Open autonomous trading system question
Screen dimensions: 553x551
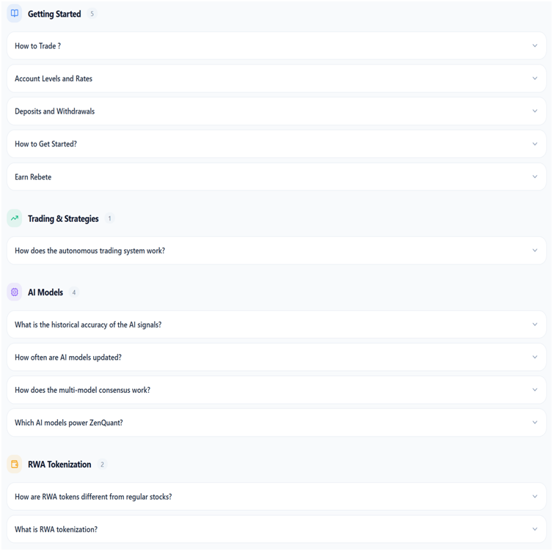point(276,251)
